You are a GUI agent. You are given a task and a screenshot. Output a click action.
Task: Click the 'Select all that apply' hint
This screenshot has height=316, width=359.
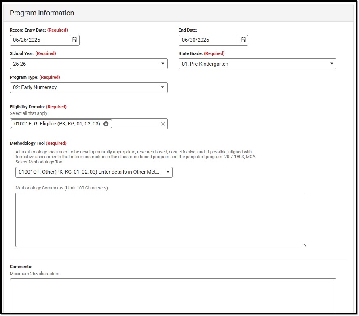click(28, 113)
